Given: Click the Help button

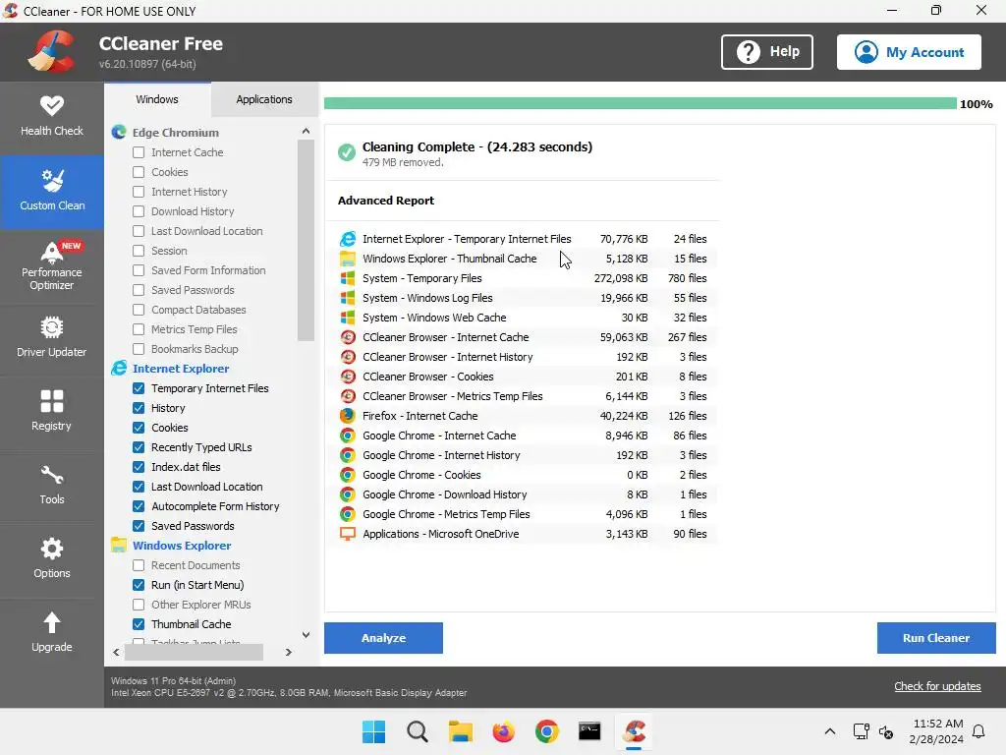Looking at the screenshot, I should click(x=766, y=52).
